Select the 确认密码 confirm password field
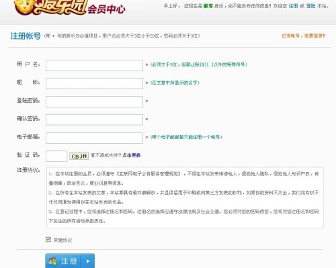 (x=94, y=120)
